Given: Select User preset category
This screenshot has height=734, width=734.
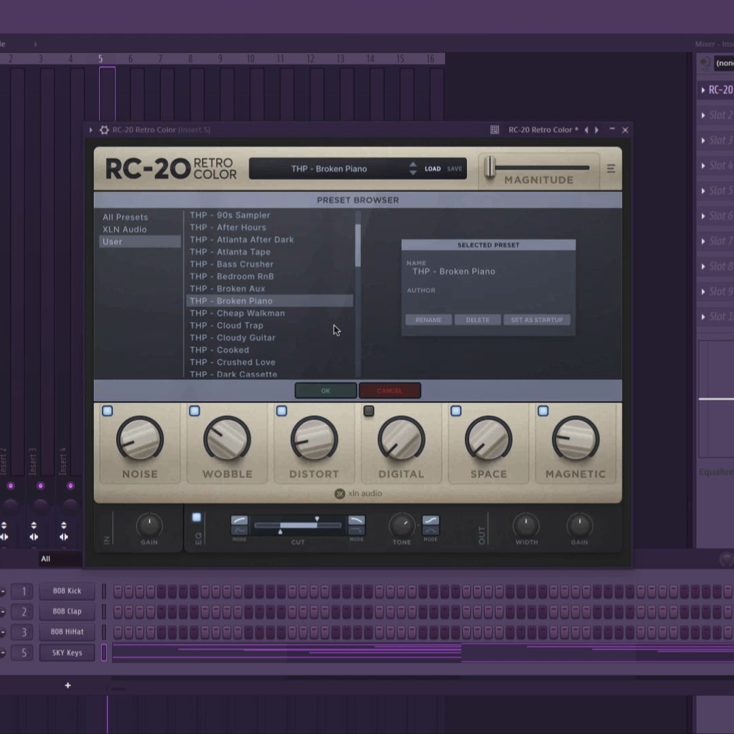Looking at the screenshot, I should pyautogui.click(x=139, y=241).
